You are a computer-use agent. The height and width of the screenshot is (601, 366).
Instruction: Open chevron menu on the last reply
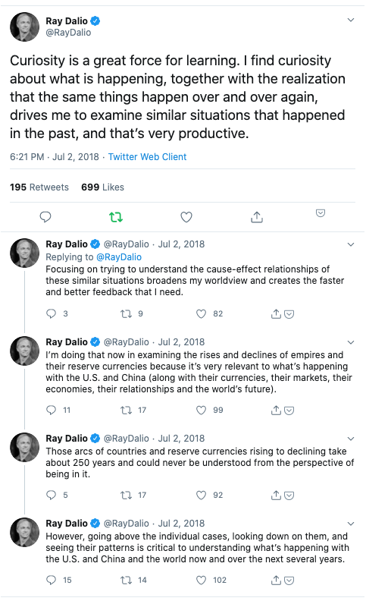click(351, 524)
